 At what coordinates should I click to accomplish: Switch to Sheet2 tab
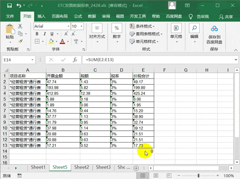[x=82, y=167]
